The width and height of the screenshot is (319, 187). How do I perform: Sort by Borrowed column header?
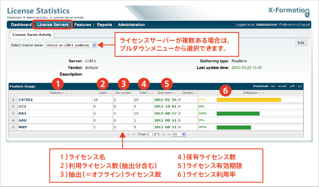[x=123, y=93]
